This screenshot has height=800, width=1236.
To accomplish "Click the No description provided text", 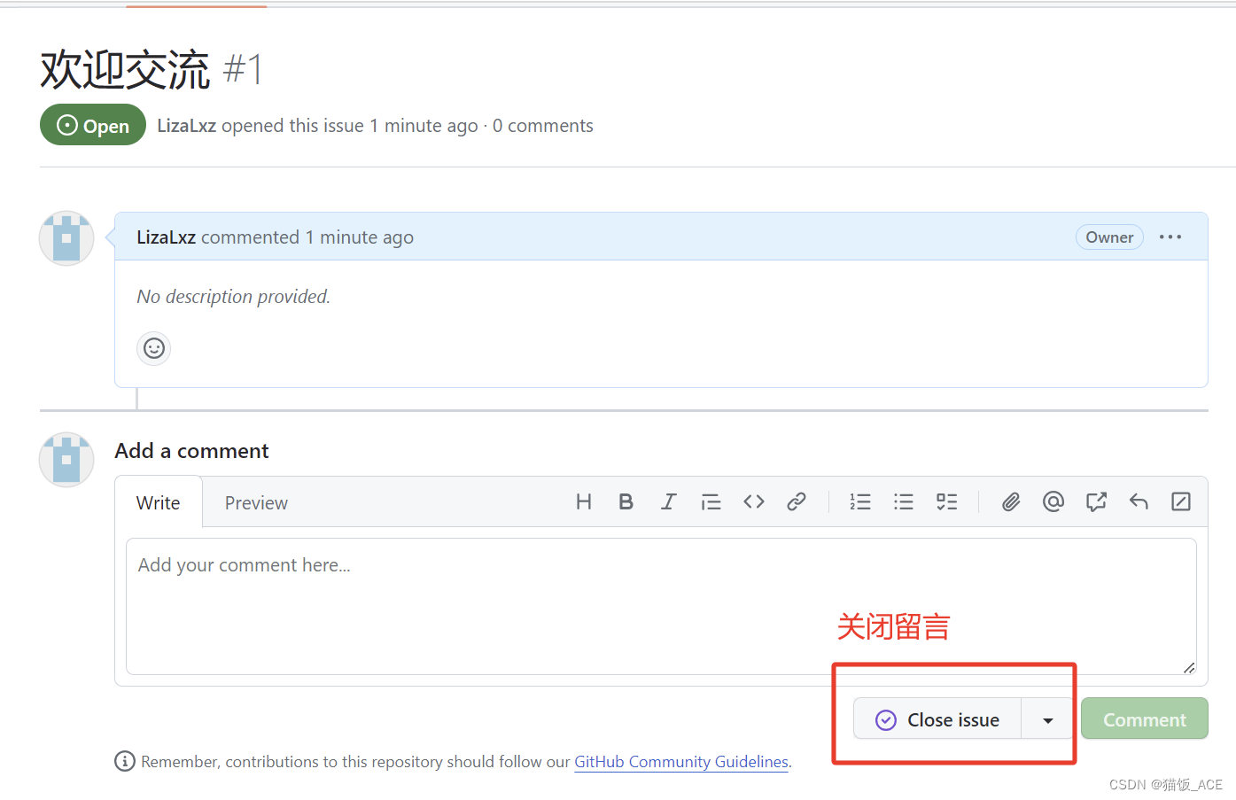I will pos(233,297).
